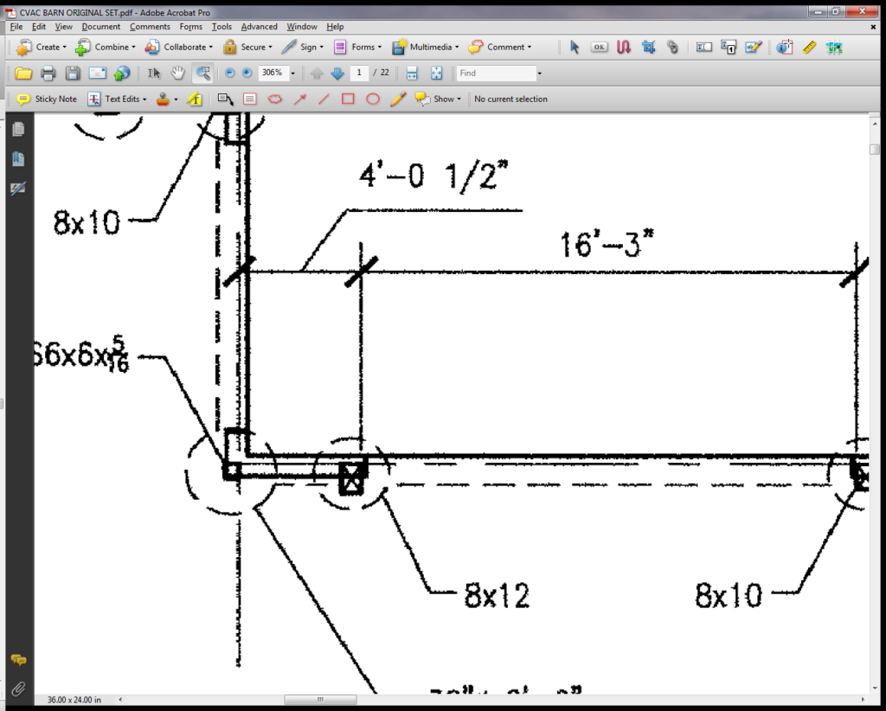Open the Window menu

tap(302, 27)
